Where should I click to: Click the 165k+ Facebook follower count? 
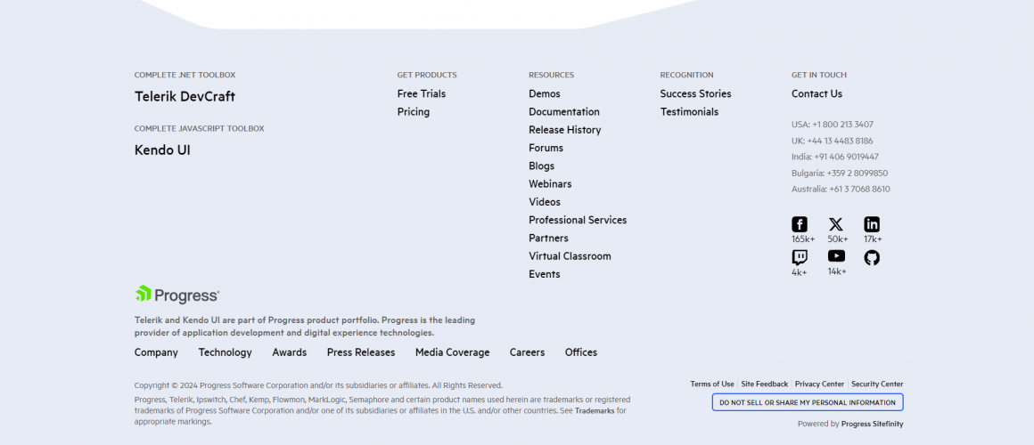coord(803,239)
